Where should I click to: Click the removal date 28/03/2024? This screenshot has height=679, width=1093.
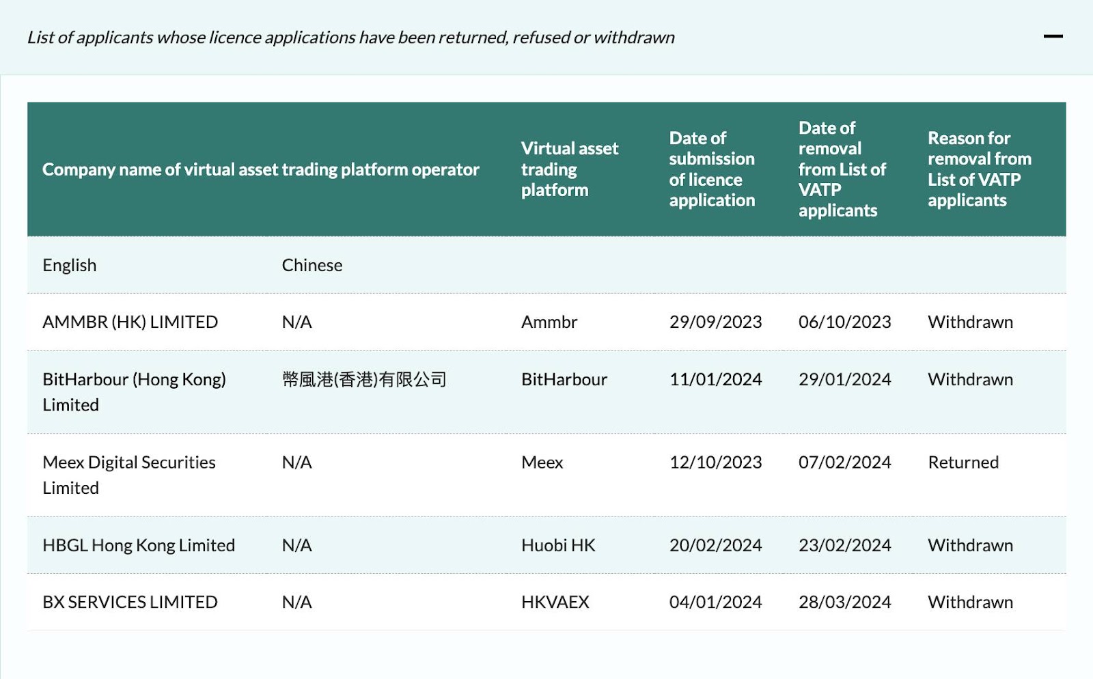click(x=844, y=602)
